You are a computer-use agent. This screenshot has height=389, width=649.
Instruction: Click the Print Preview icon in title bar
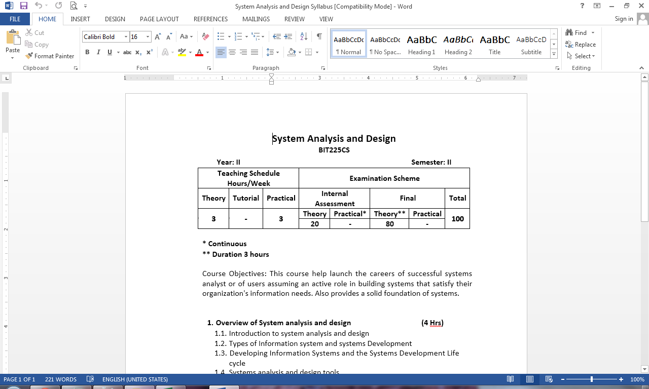click(x=74, y=6)
